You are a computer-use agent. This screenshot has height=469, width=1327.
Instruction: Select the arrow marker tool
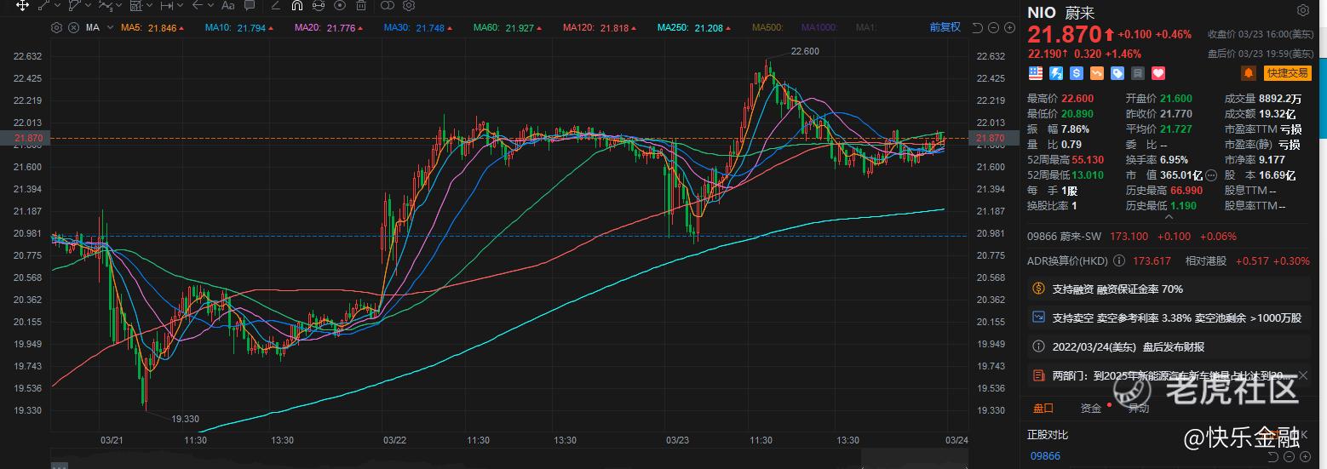pos(198,5)
